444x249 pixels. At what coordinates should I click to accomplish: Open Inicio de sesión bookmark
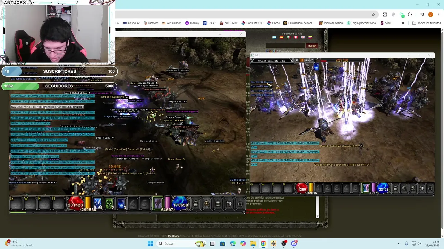pyautogui.click(x=331, y=23)
